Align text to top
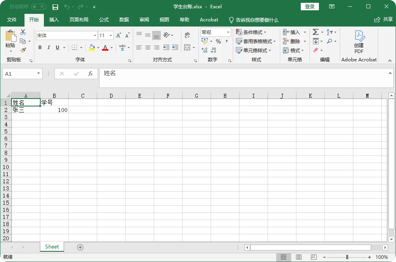 (x=139, y=34)
